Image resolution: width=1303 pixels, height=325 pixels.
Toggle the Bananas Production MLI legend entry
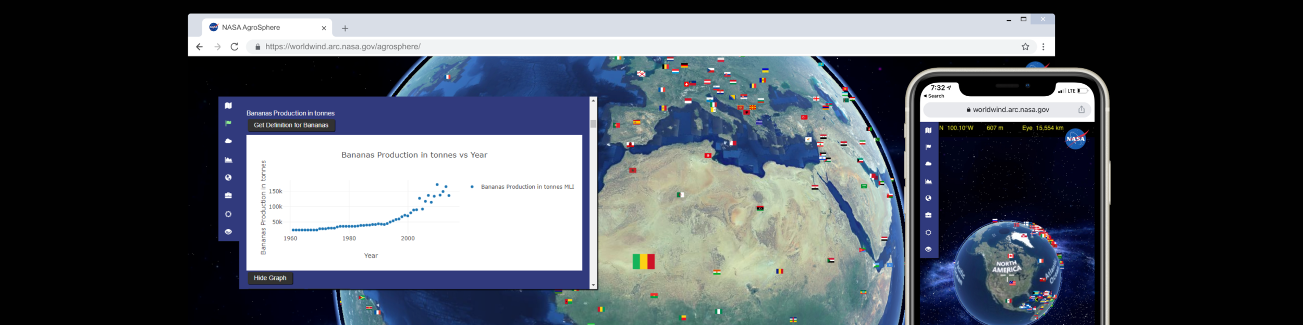(x=522, y=187)
